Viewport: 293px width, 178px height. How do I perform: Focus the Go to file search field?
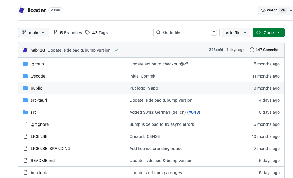[186, 32]
